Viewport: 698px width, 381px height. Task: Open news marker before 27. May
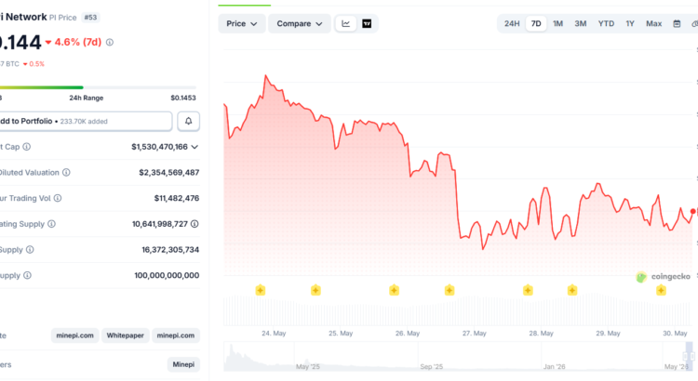point(450,290)
